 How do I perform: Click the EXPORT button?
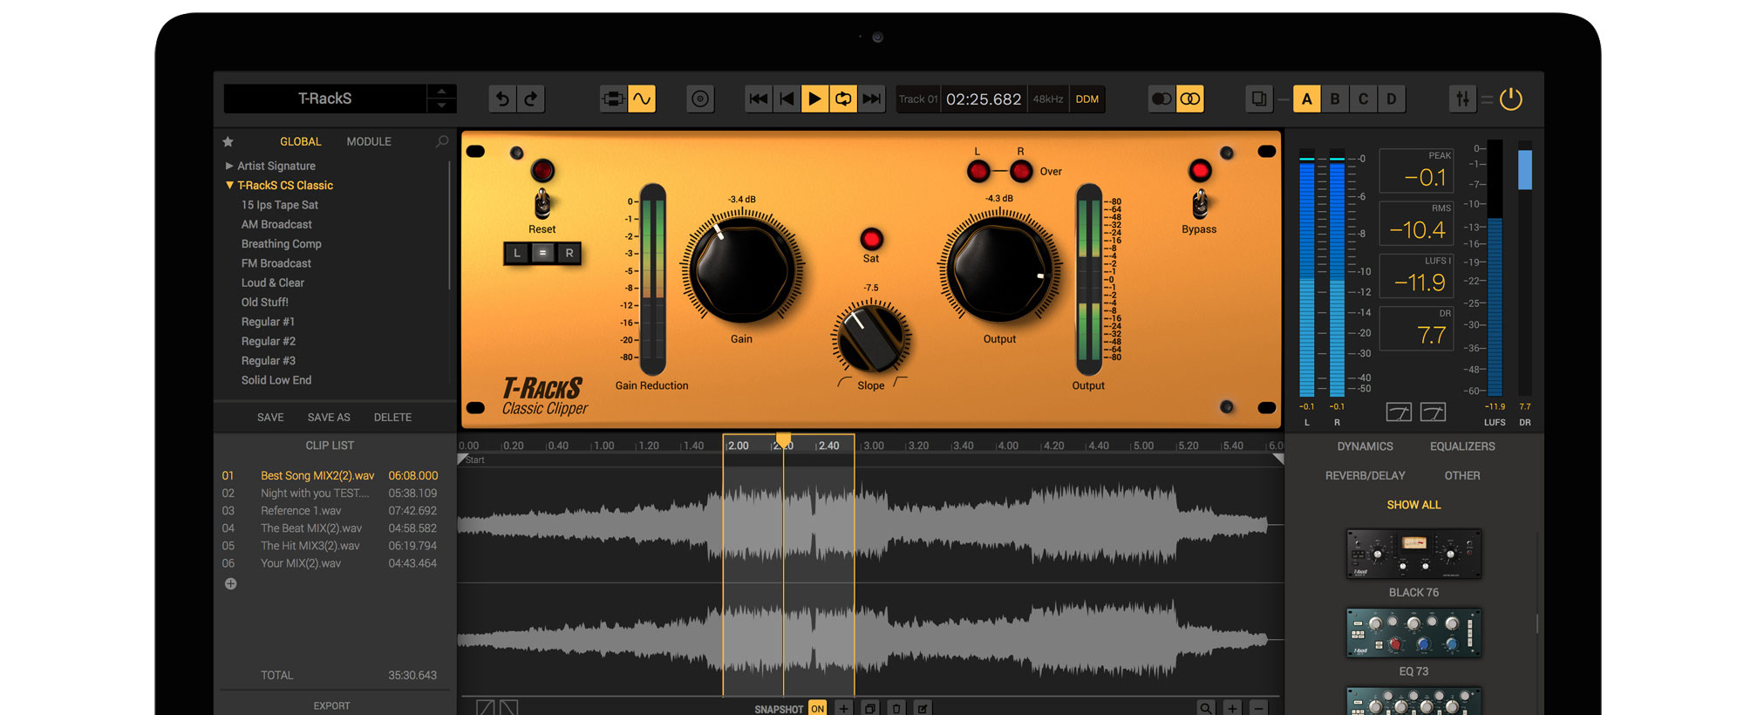(x=331, y=705)
